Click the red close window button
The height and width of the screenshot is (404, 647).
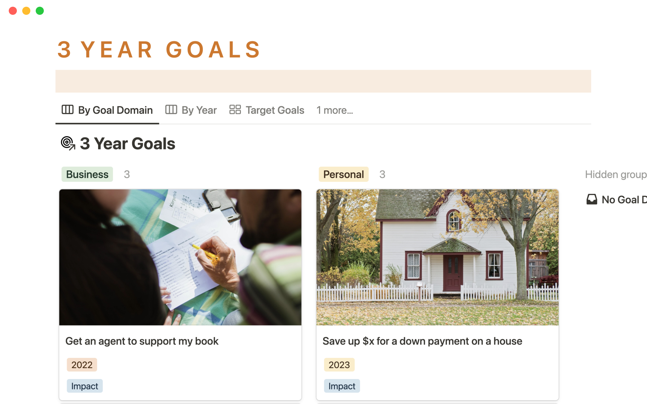[13, 11]
